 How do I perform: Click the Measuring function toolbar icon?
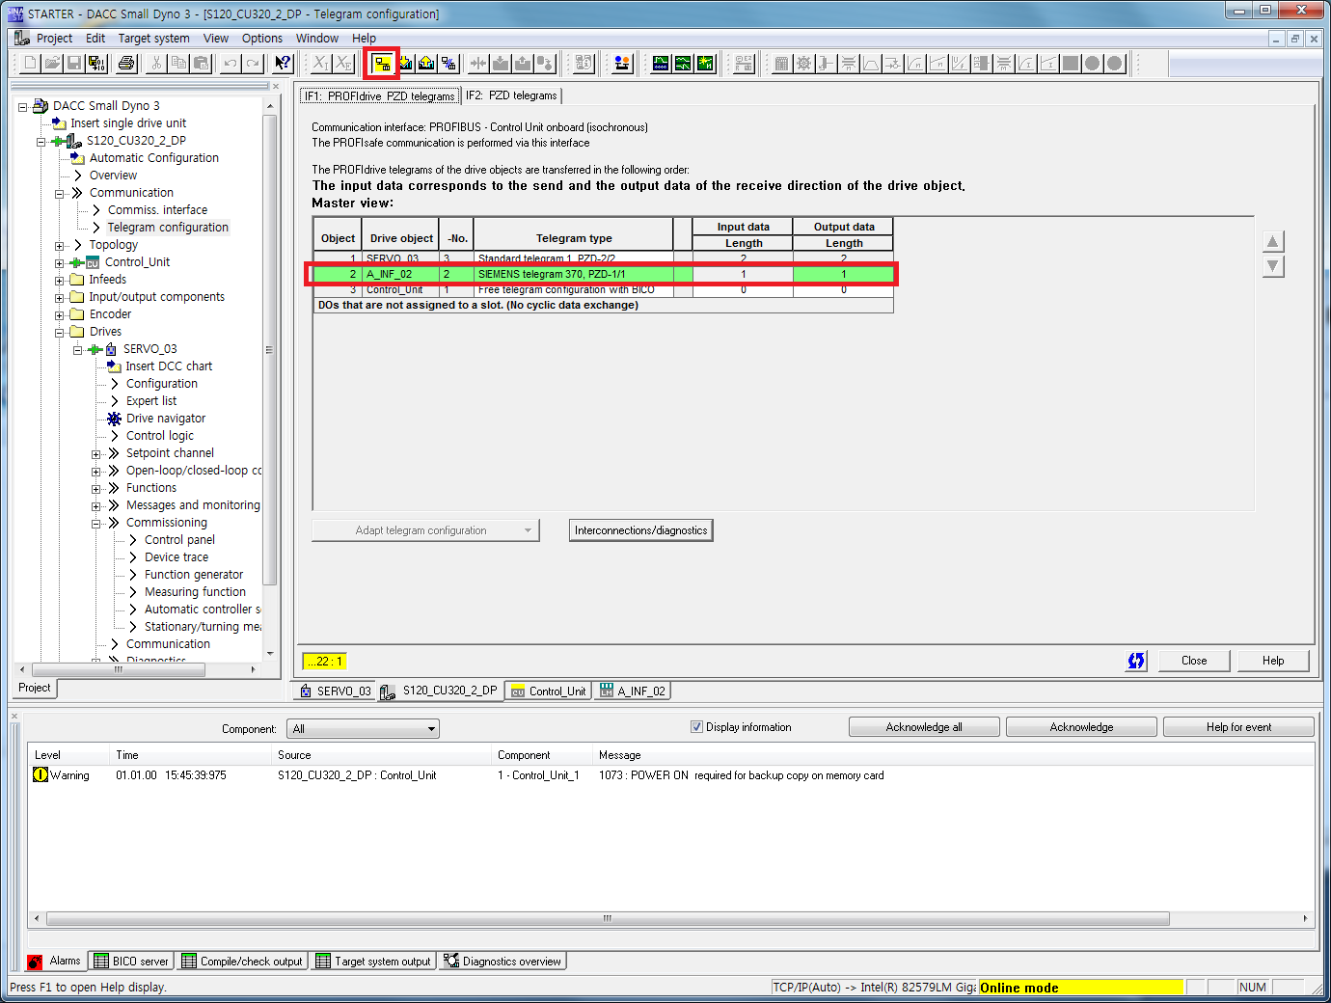(x=683, y=64)
